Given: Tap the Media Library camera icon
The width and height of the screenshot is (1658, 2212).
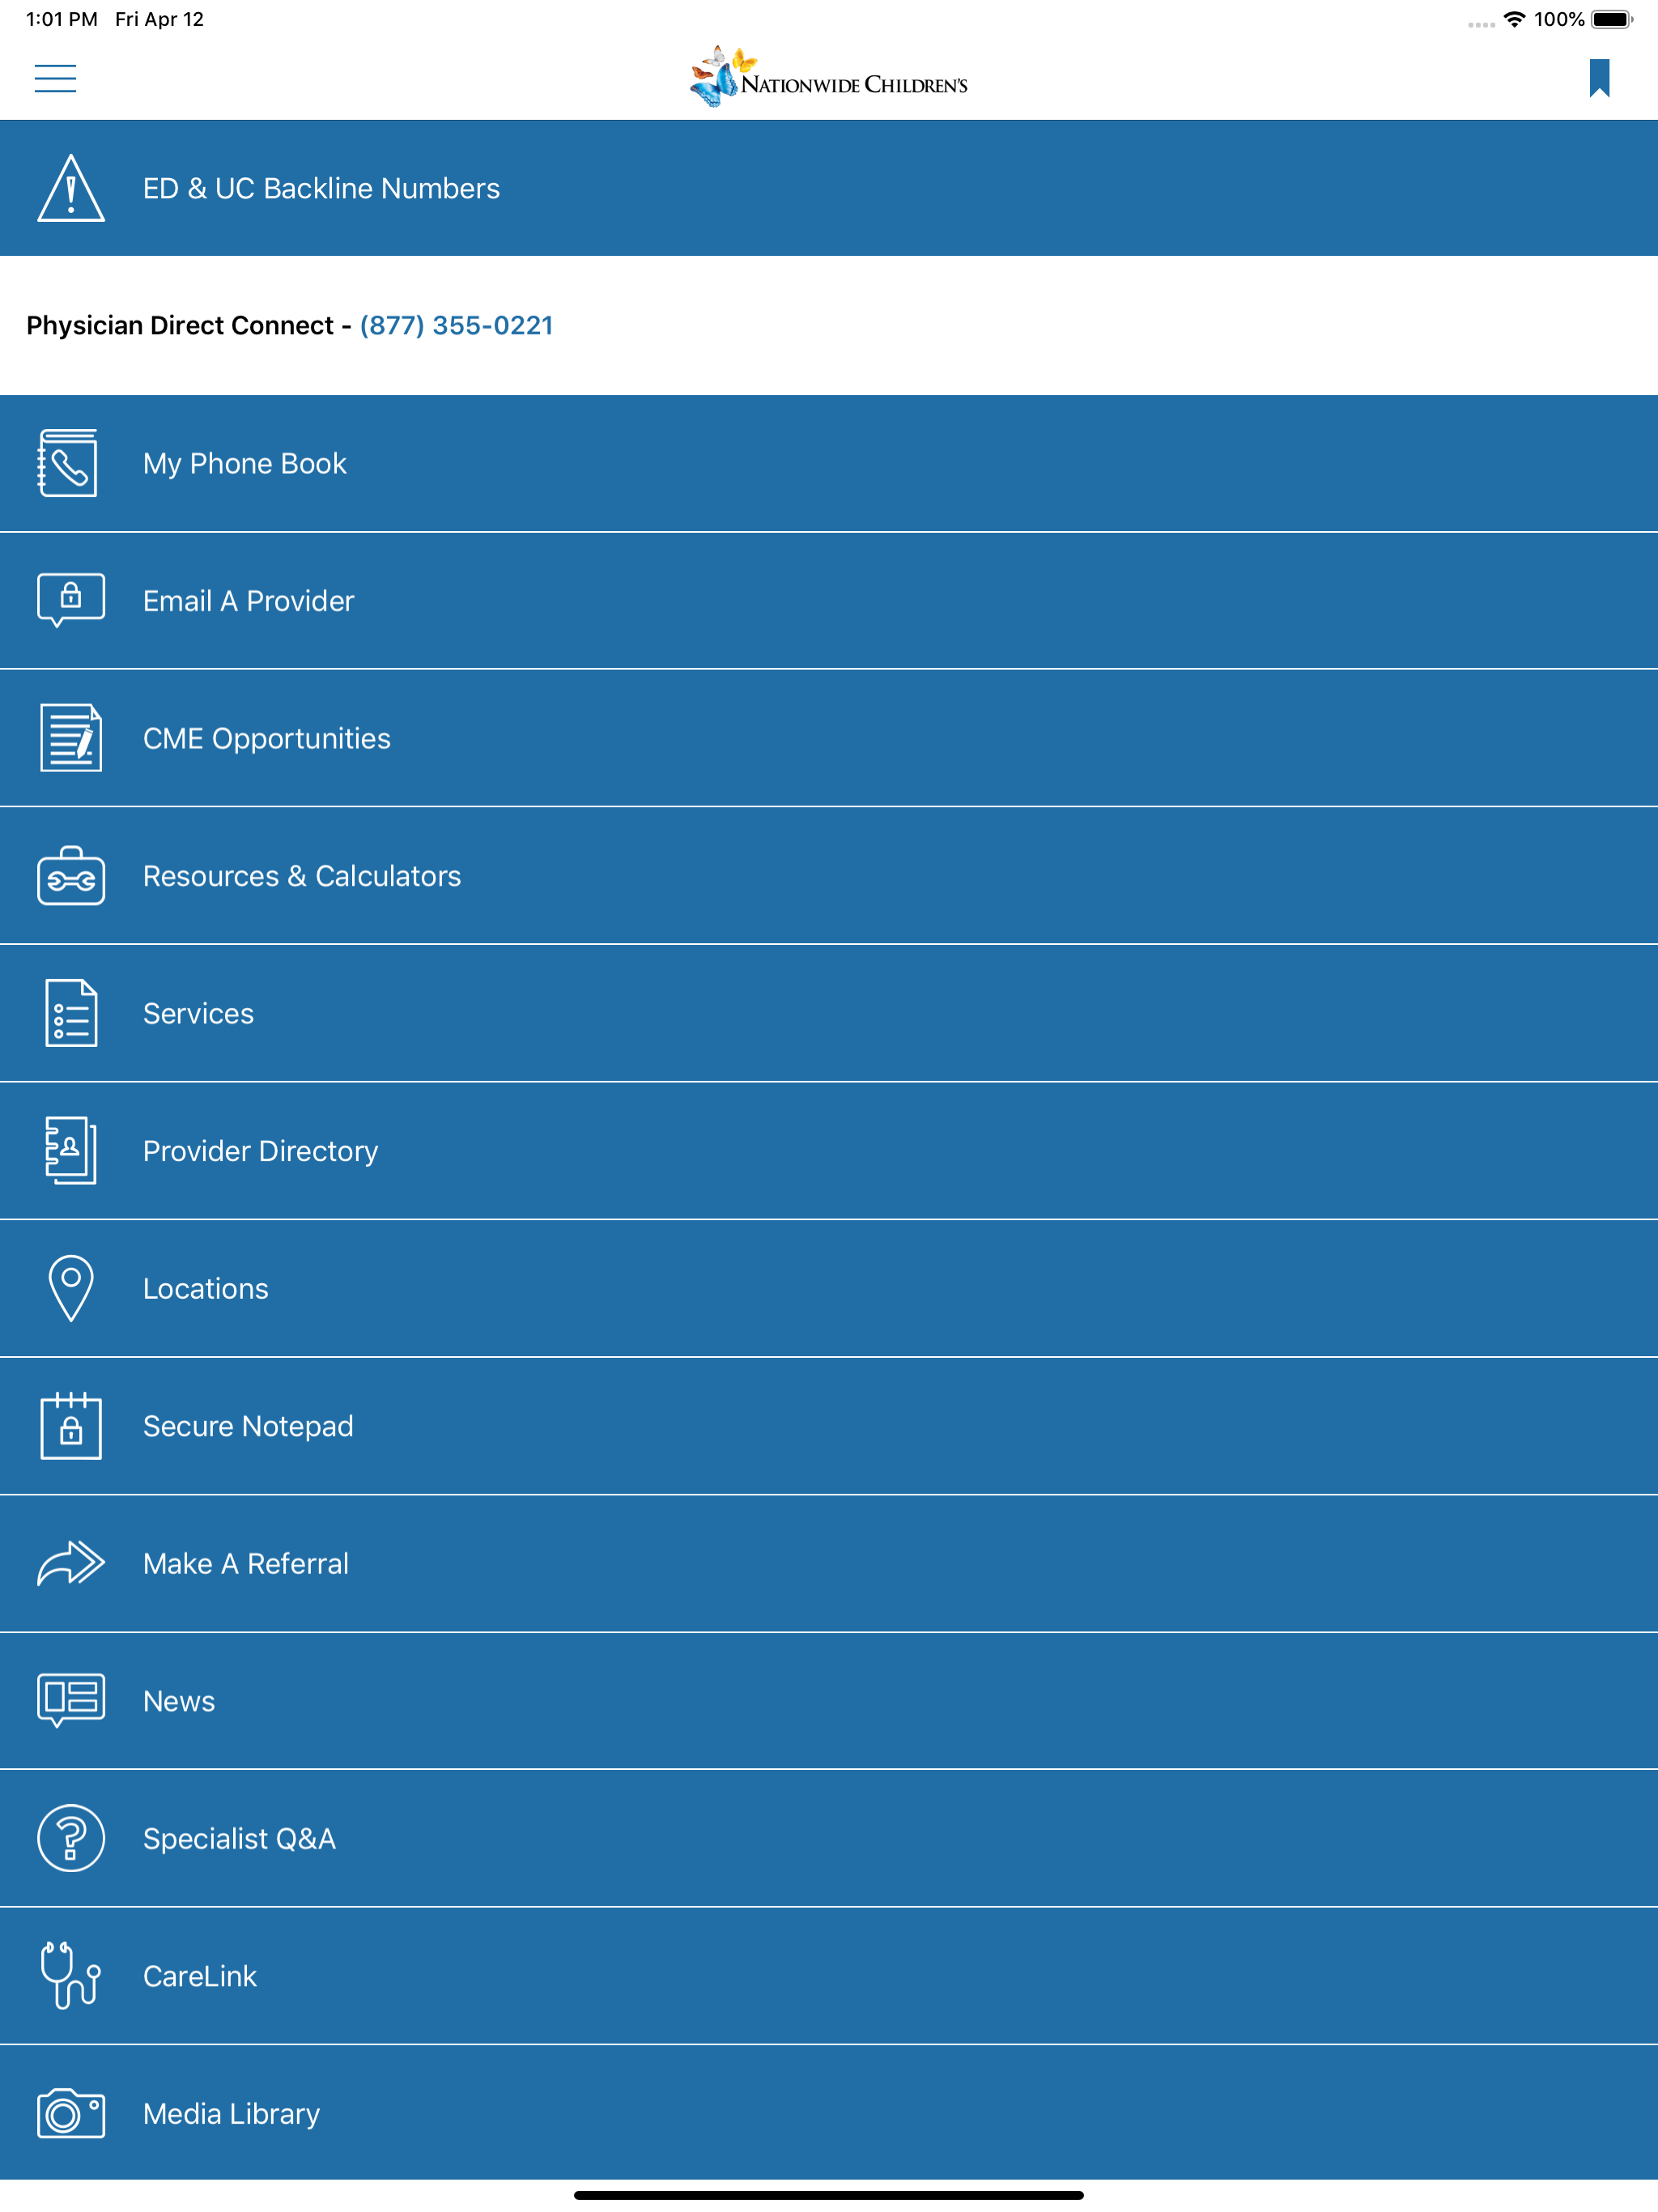Looking at the screenshot, I should tap(71, 2113).
